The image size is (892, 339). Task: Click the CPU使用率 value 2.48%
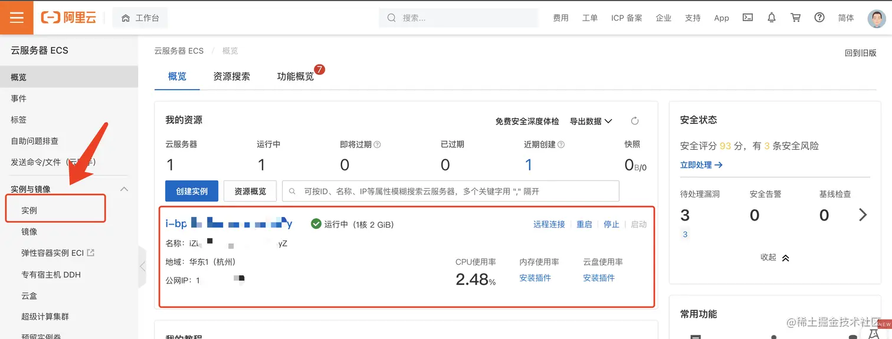point(475,279)
